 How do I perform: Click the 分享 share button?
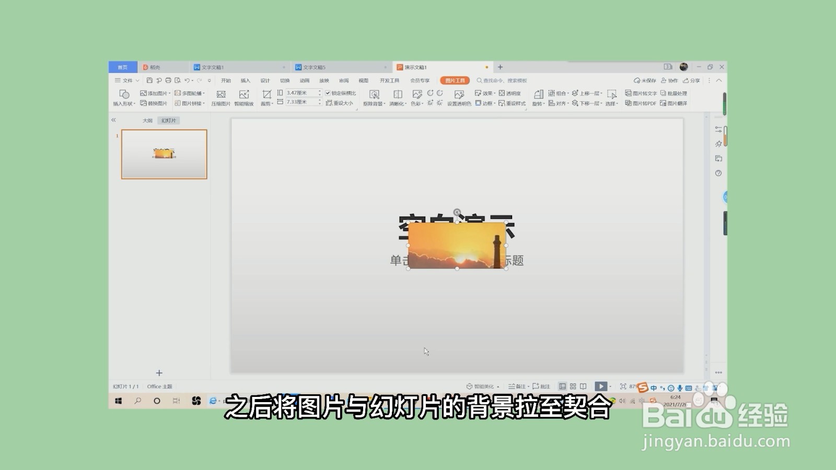[x=691, y=80]
